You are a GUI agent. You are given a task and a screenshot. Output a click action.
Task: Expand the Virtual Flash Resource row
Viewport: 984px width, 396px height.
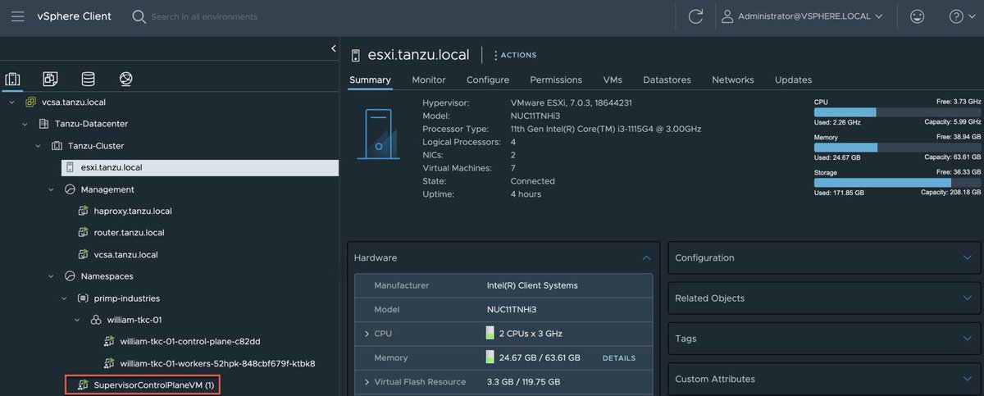(x=367, y=382)
